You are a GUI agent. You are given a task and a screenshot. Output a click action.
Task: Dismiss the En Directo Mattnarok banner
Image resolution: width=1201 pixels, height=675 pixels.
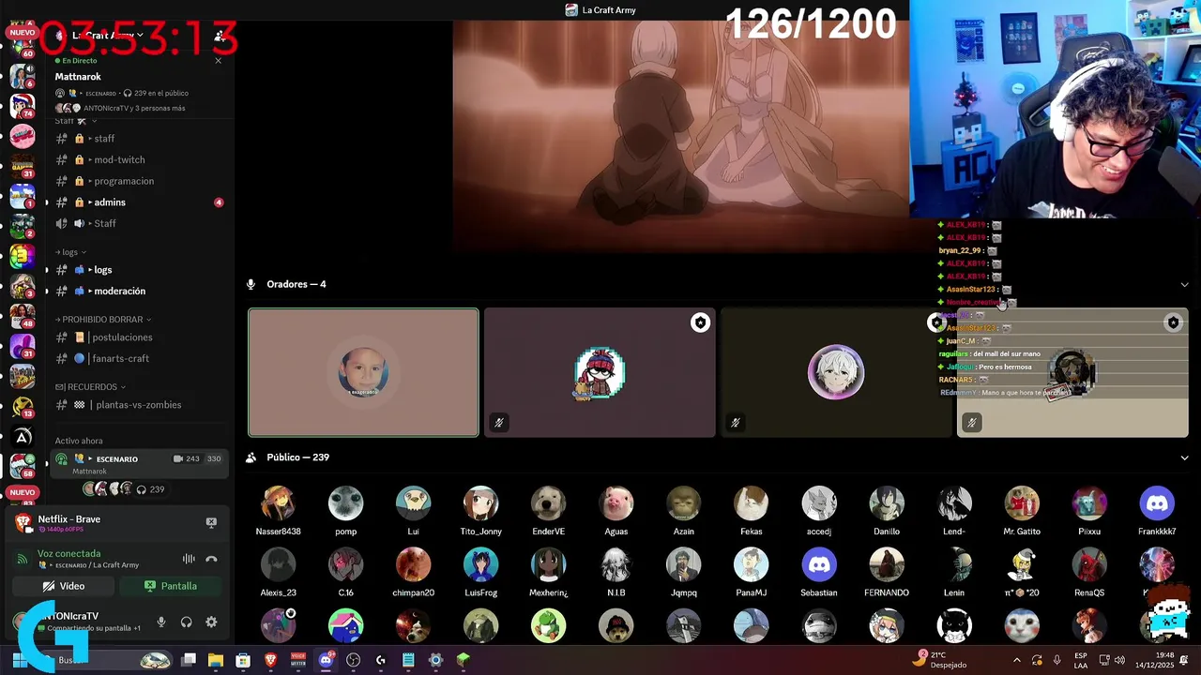(218, 60)
